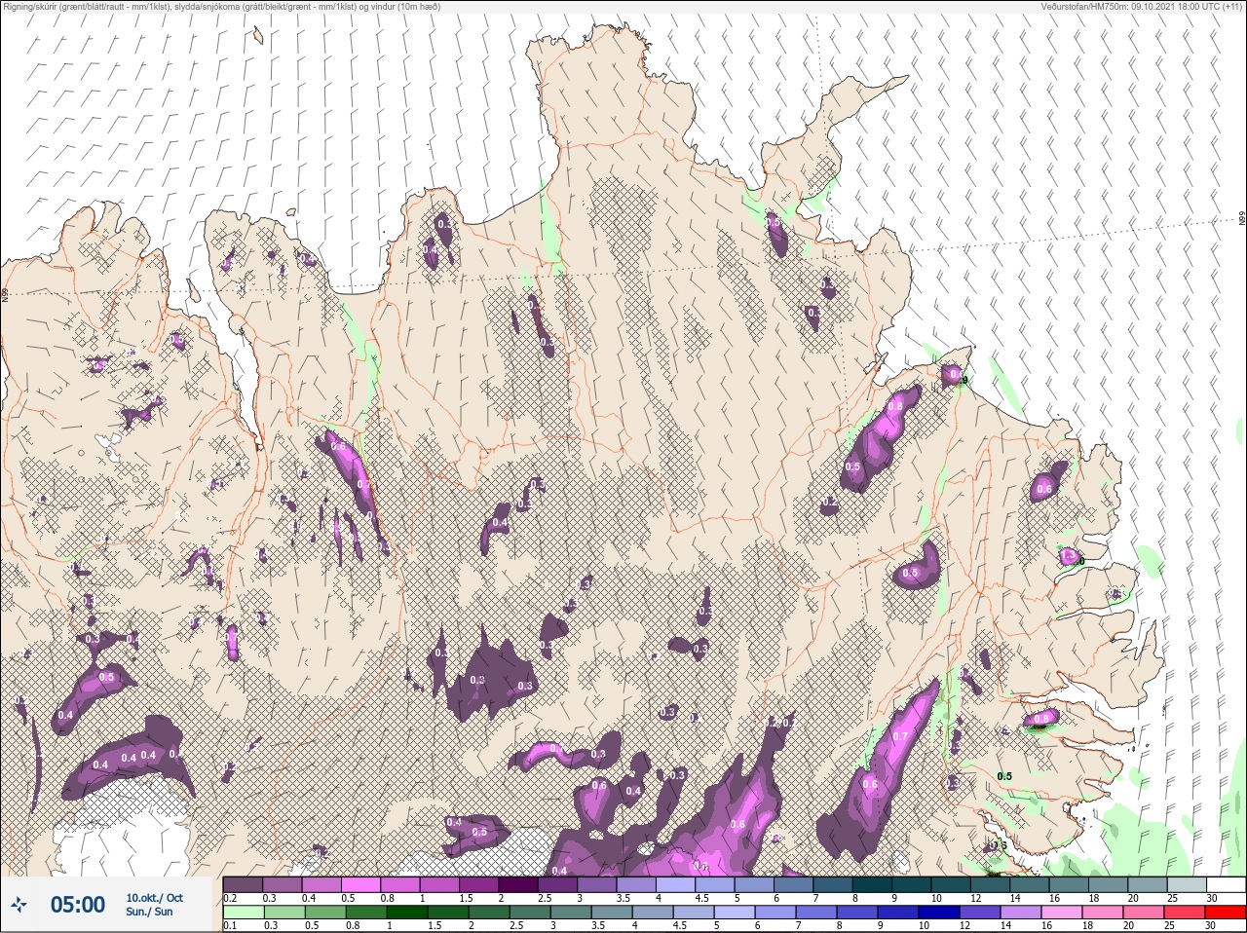
Task: Pick the pink 18–20 swatch in lower legend
Action: 1103,913
